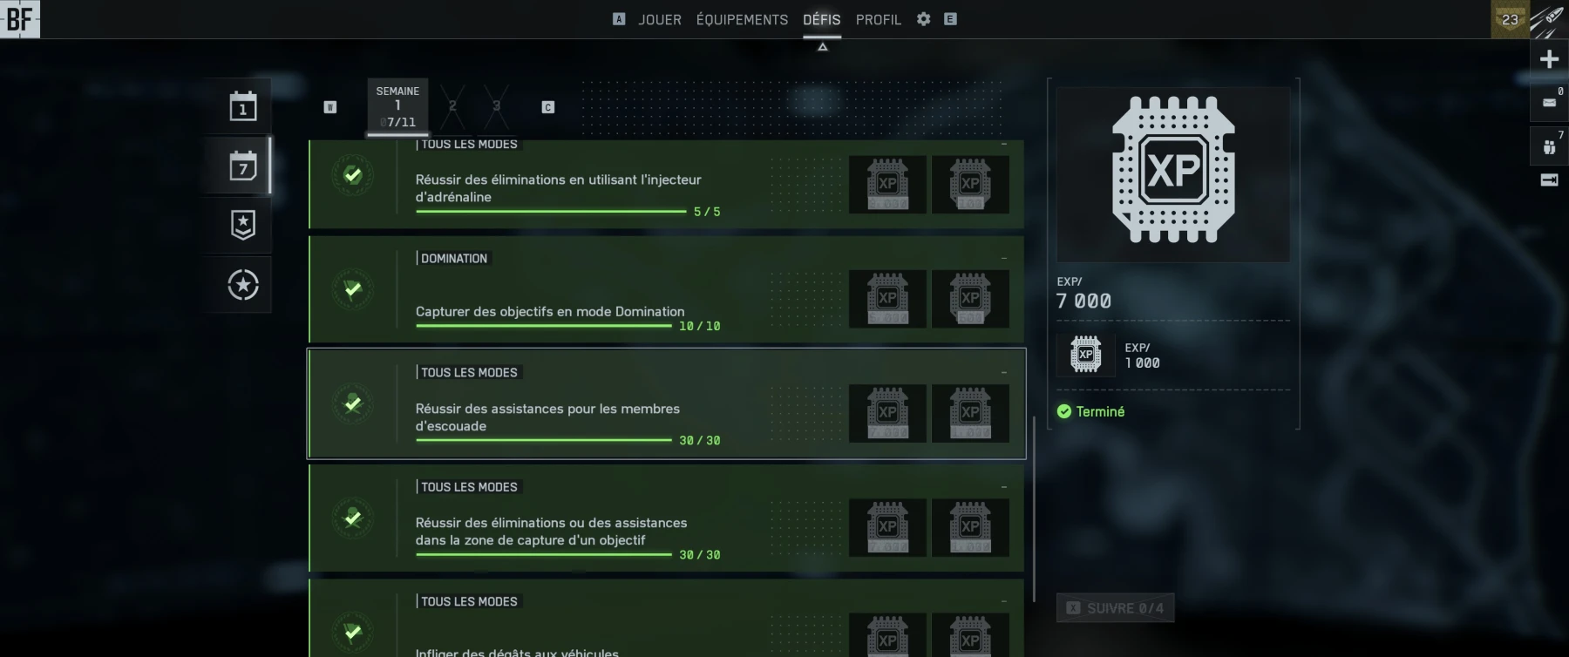Screen dimensions: 1569x657
Task: Expand the squad assistances challenge dash
Action: pos(1004,373)
